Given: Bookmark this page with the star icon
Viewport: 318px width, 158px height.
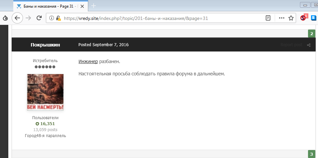Looking at the screenshot, I should click(291, 18).
